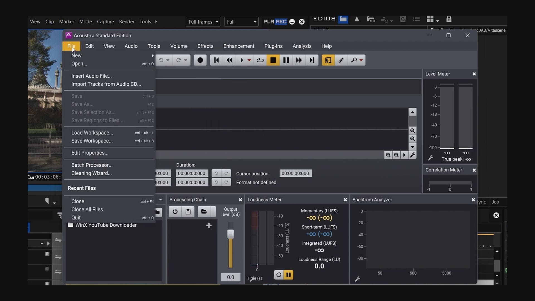Open the Effects menu
Screen dimensions: 535x301
205,46
